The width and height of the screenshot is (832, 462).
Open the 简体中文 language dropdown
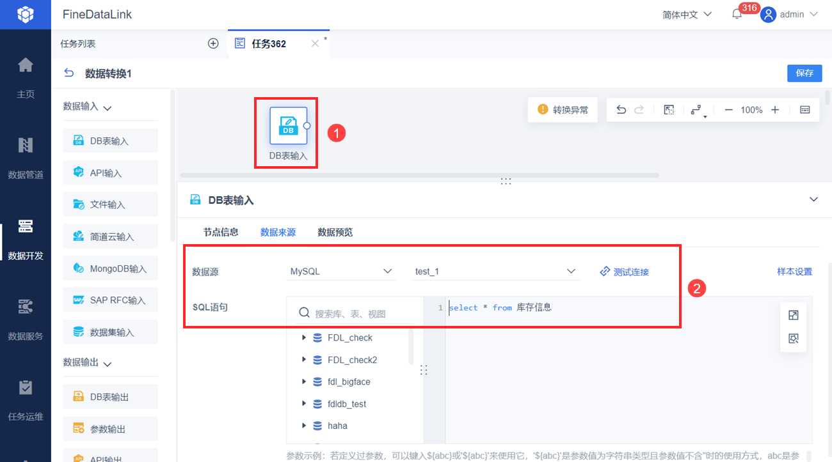pyautogui.click(x=687, y=14)
